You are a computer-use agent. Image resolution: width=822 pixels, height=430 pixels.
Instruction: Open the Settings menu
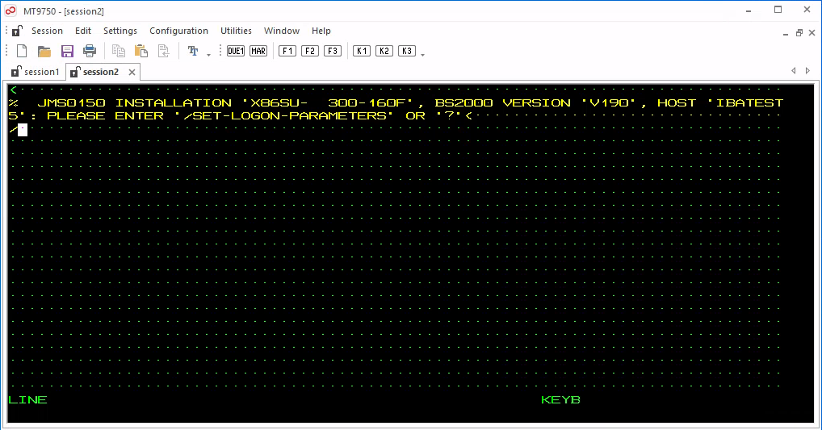[x=120, y=31]
